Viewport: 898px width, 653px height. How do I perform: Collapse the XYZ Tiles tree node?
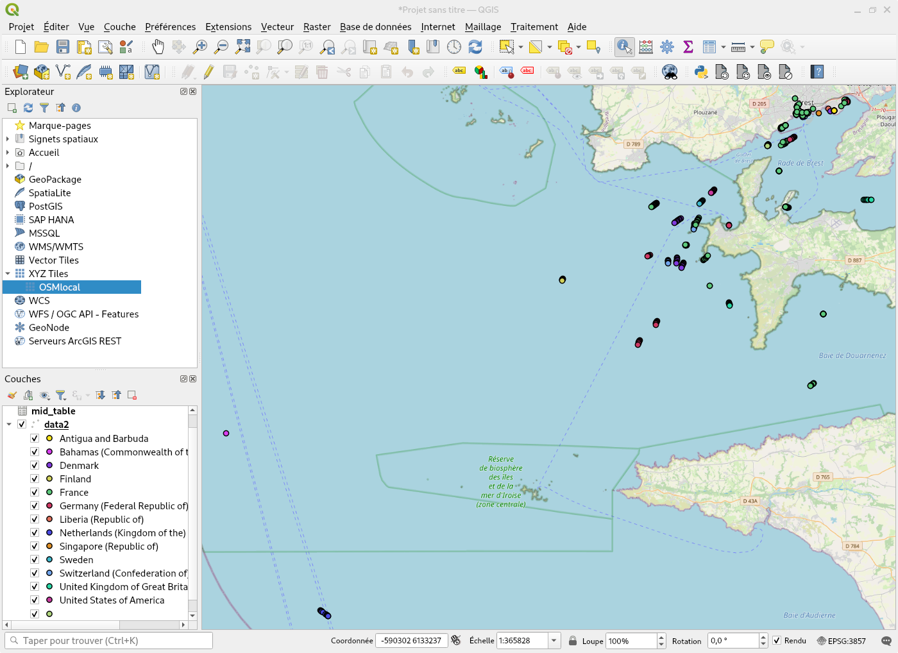pos(8,274)
